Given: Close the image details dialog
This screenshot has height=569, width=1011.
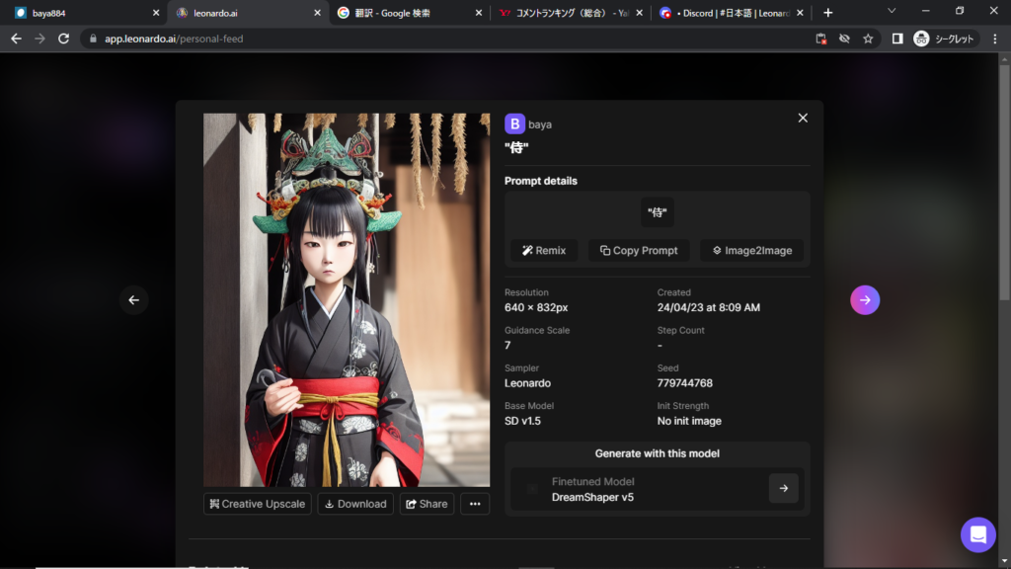Looking at the screenshot, I should tap(803, 118).
